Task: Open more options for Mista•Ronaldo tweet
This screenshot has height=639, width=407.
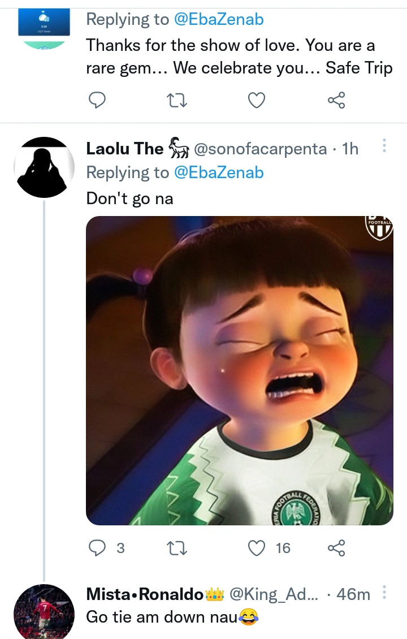Action: pos(384,592)
